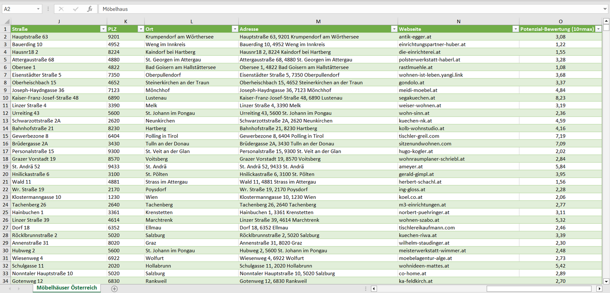Open the Straße column filter dropdown
Viewport: 610px width, 293px height.
(103, 29)
